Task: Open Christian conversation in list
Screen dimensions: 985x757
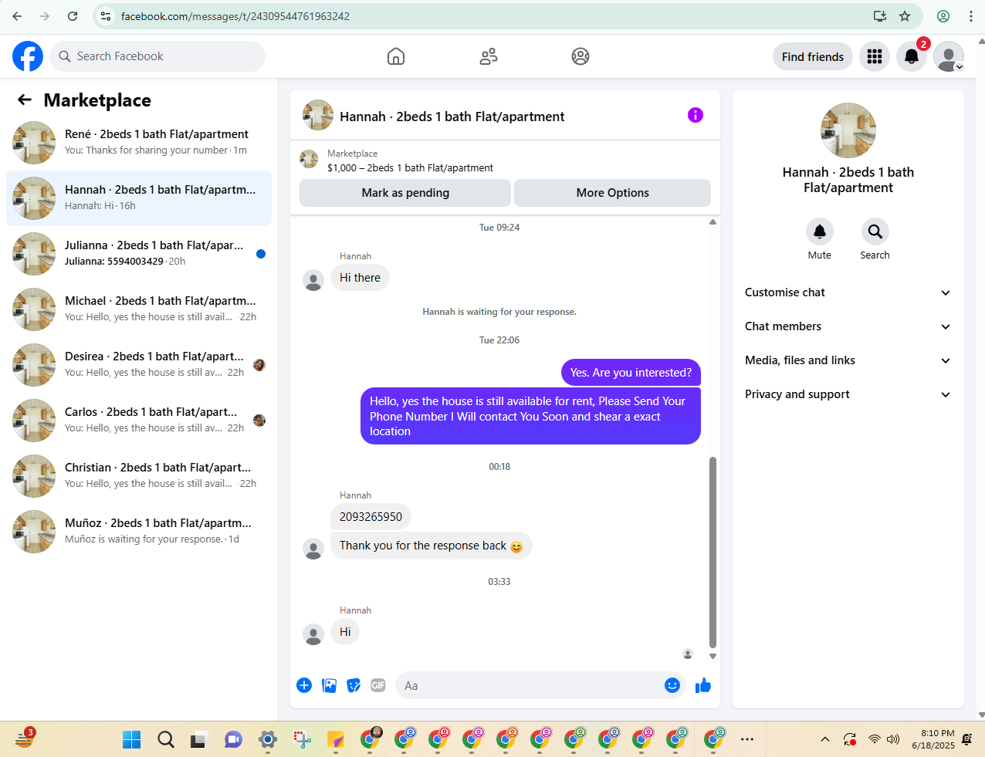Action: click(x=139, y=476)
